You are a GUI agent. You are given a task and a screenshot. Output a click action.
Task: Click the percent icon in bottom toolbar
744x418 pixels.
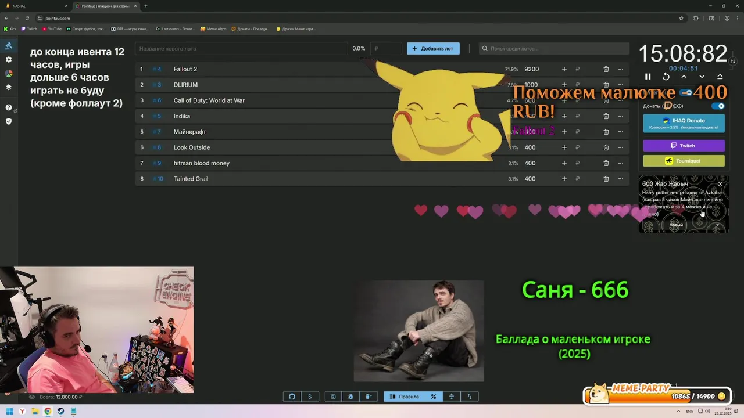[434, 397]
